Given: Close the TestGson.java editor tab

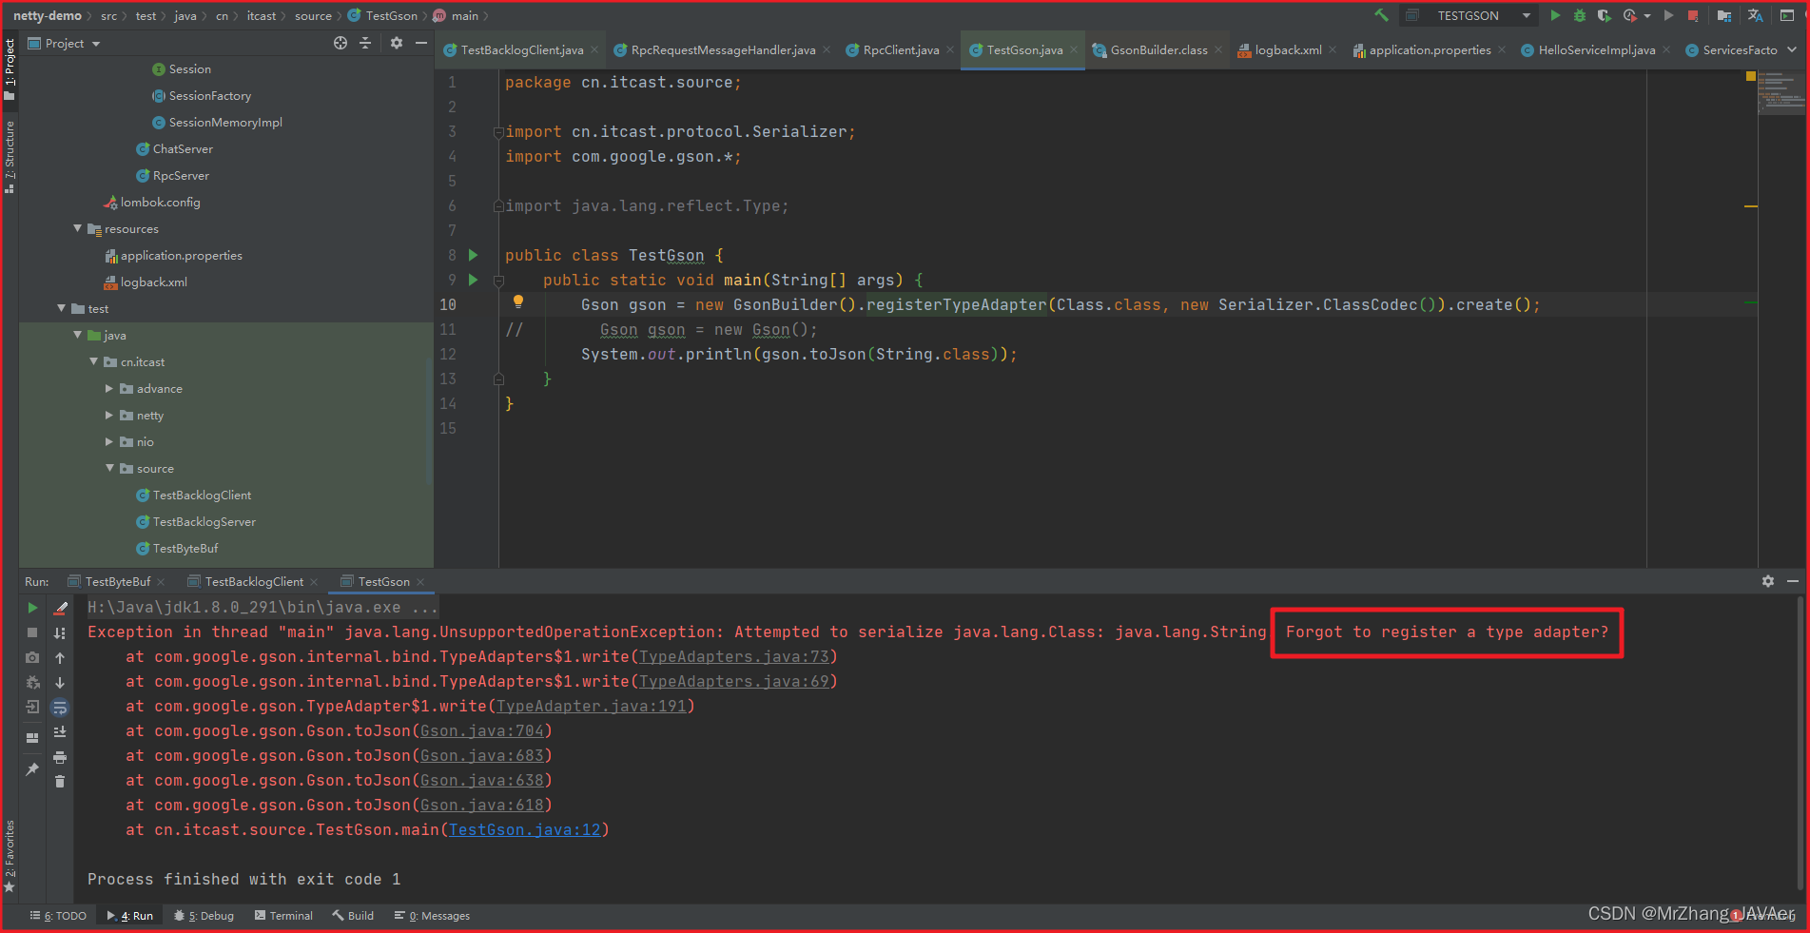Looking at the screenshot, I should pos(1074,49).
